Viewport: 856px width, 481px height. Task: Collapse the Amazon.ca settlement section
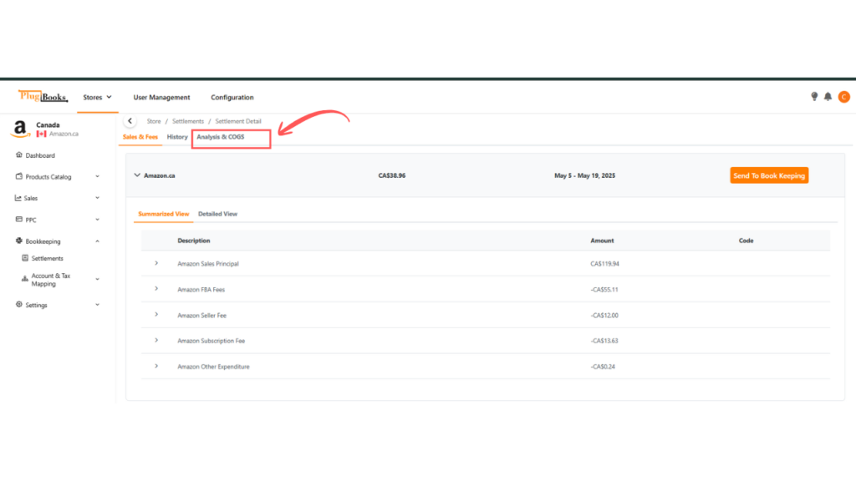(137, 175)
